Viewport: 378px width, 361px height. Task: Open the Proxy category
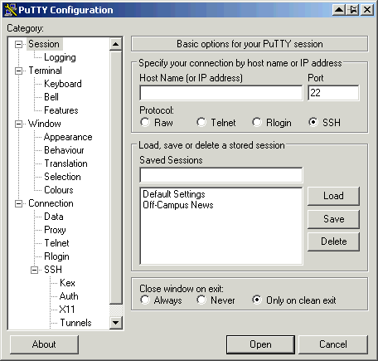55,230
